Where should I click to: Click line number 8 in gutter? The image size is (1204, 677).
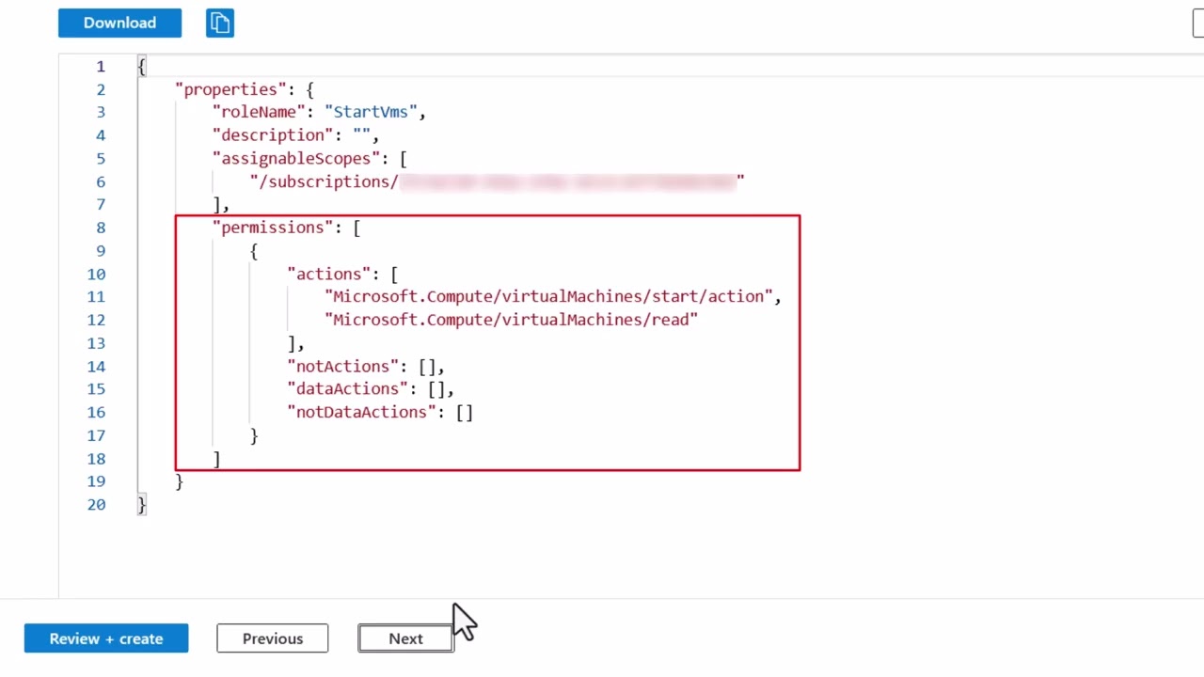pos(101,228)
